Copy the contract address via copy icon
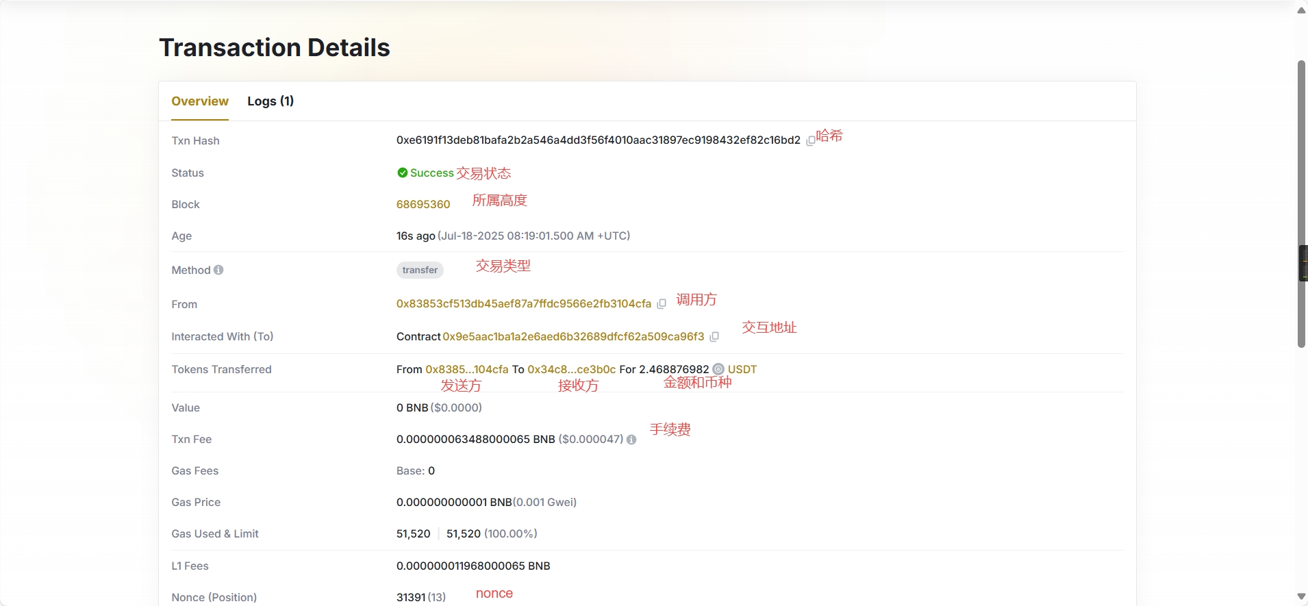This screenshot has width=1308, height=606. tap(714, 337)
